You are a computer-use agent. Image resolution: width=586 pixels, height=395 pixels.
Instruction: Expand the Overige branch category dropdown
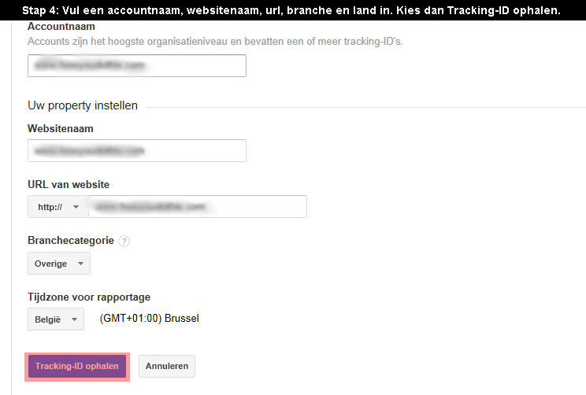59,264
